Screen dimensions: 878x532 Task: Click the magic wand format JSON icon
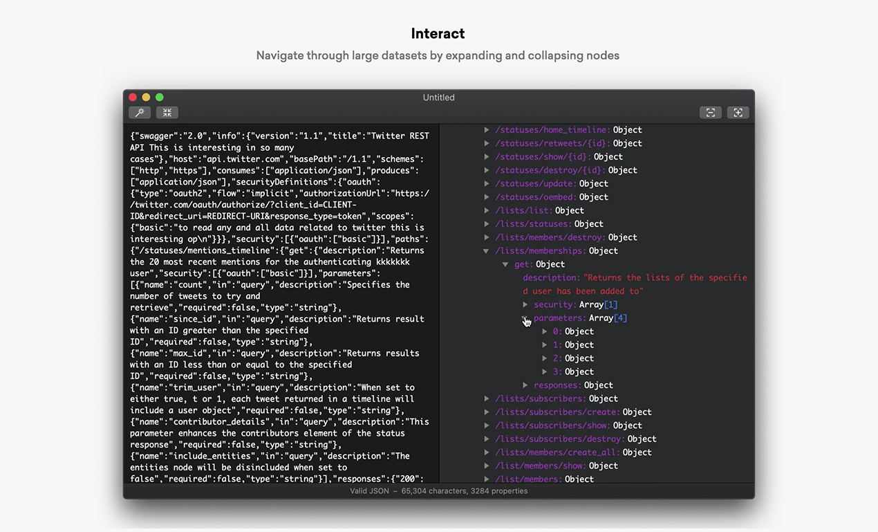click(x=140, y=112)
